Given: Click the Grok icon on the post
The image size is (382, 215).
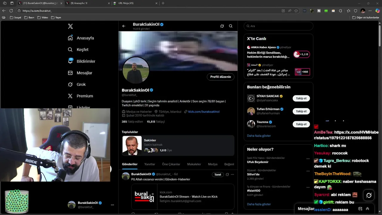Looking at the screenshot, I should [x=227, y=174].
